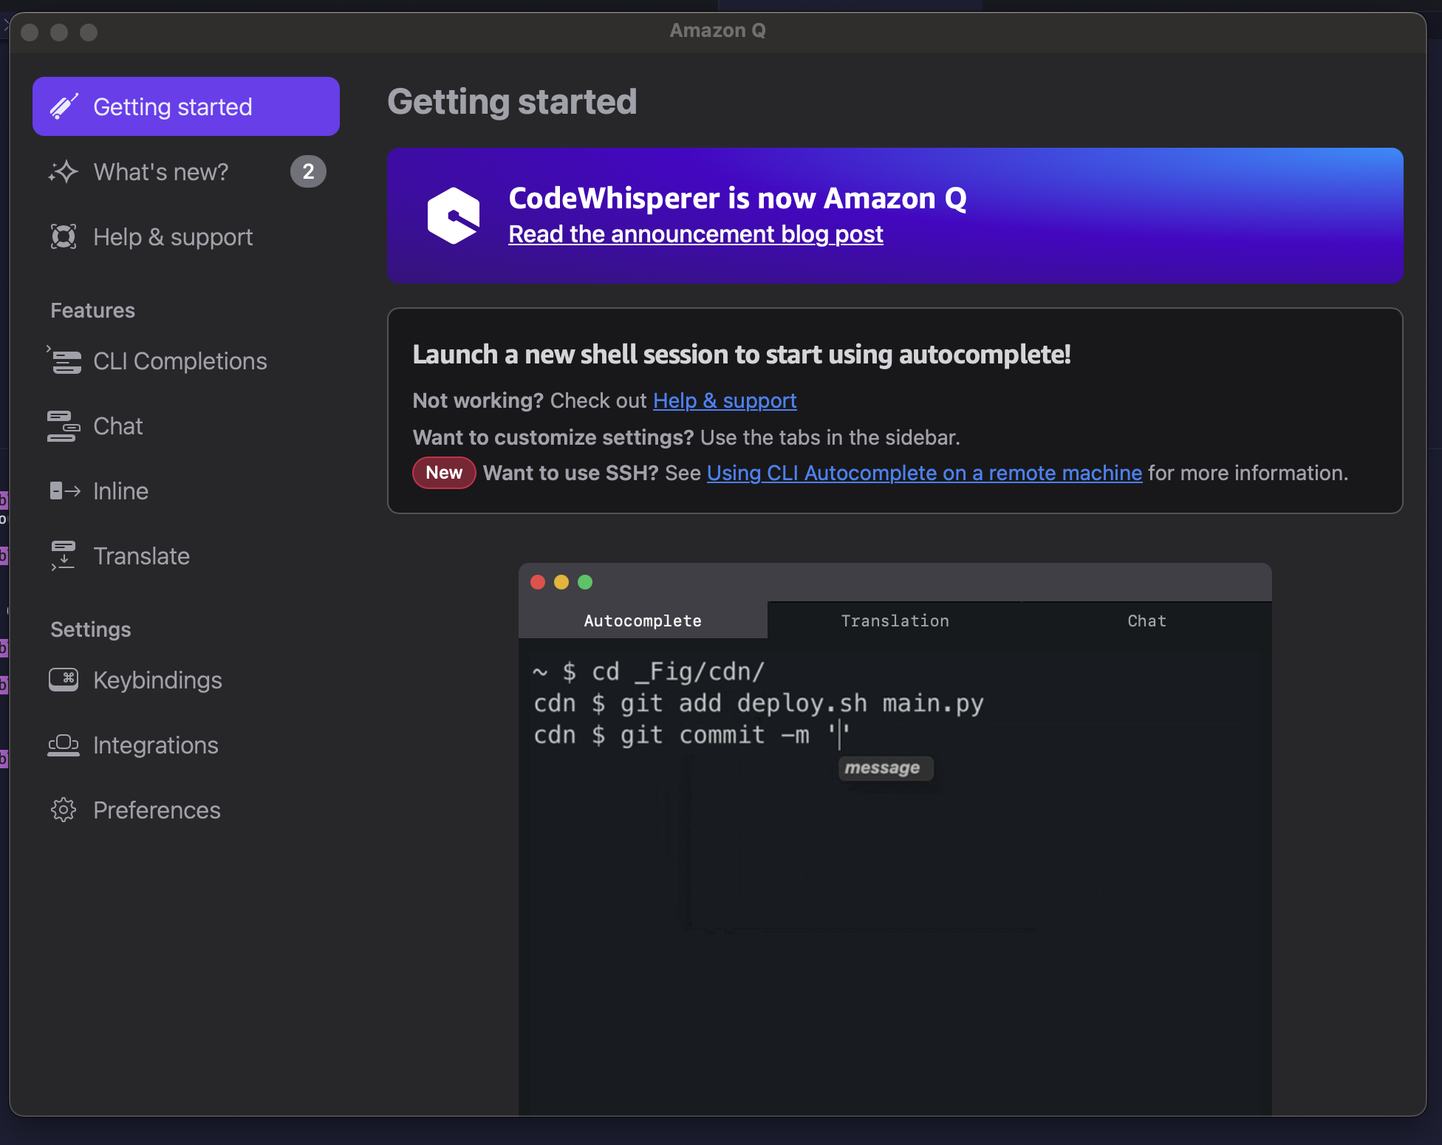Click the red New badge
This screenshot has height=1145, width=1442.
pyautogui.click(x=444, y=473)
